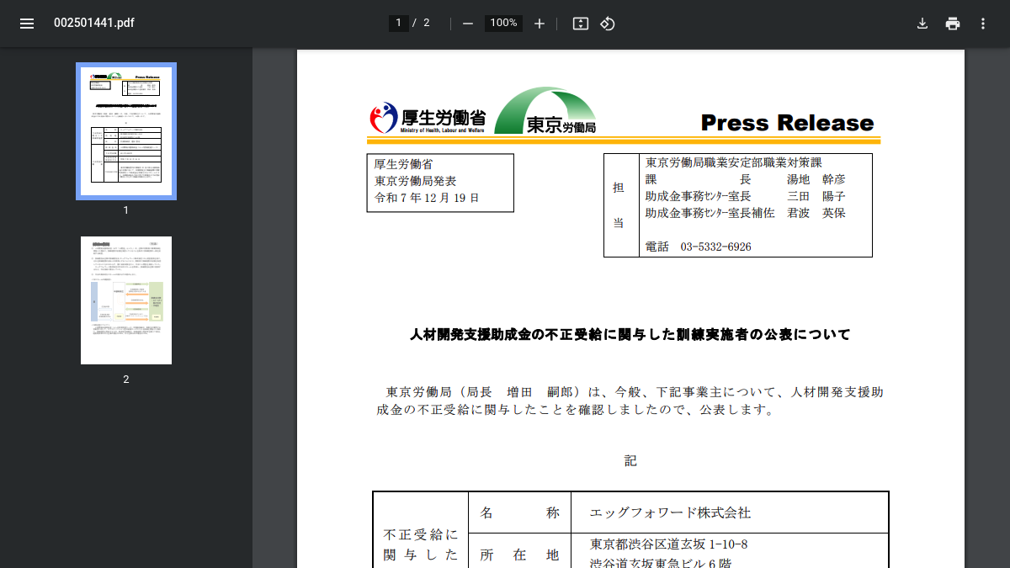1010x568 pixels.
Task: Rotate the document with the rotate icon
Action: point(608,24)
